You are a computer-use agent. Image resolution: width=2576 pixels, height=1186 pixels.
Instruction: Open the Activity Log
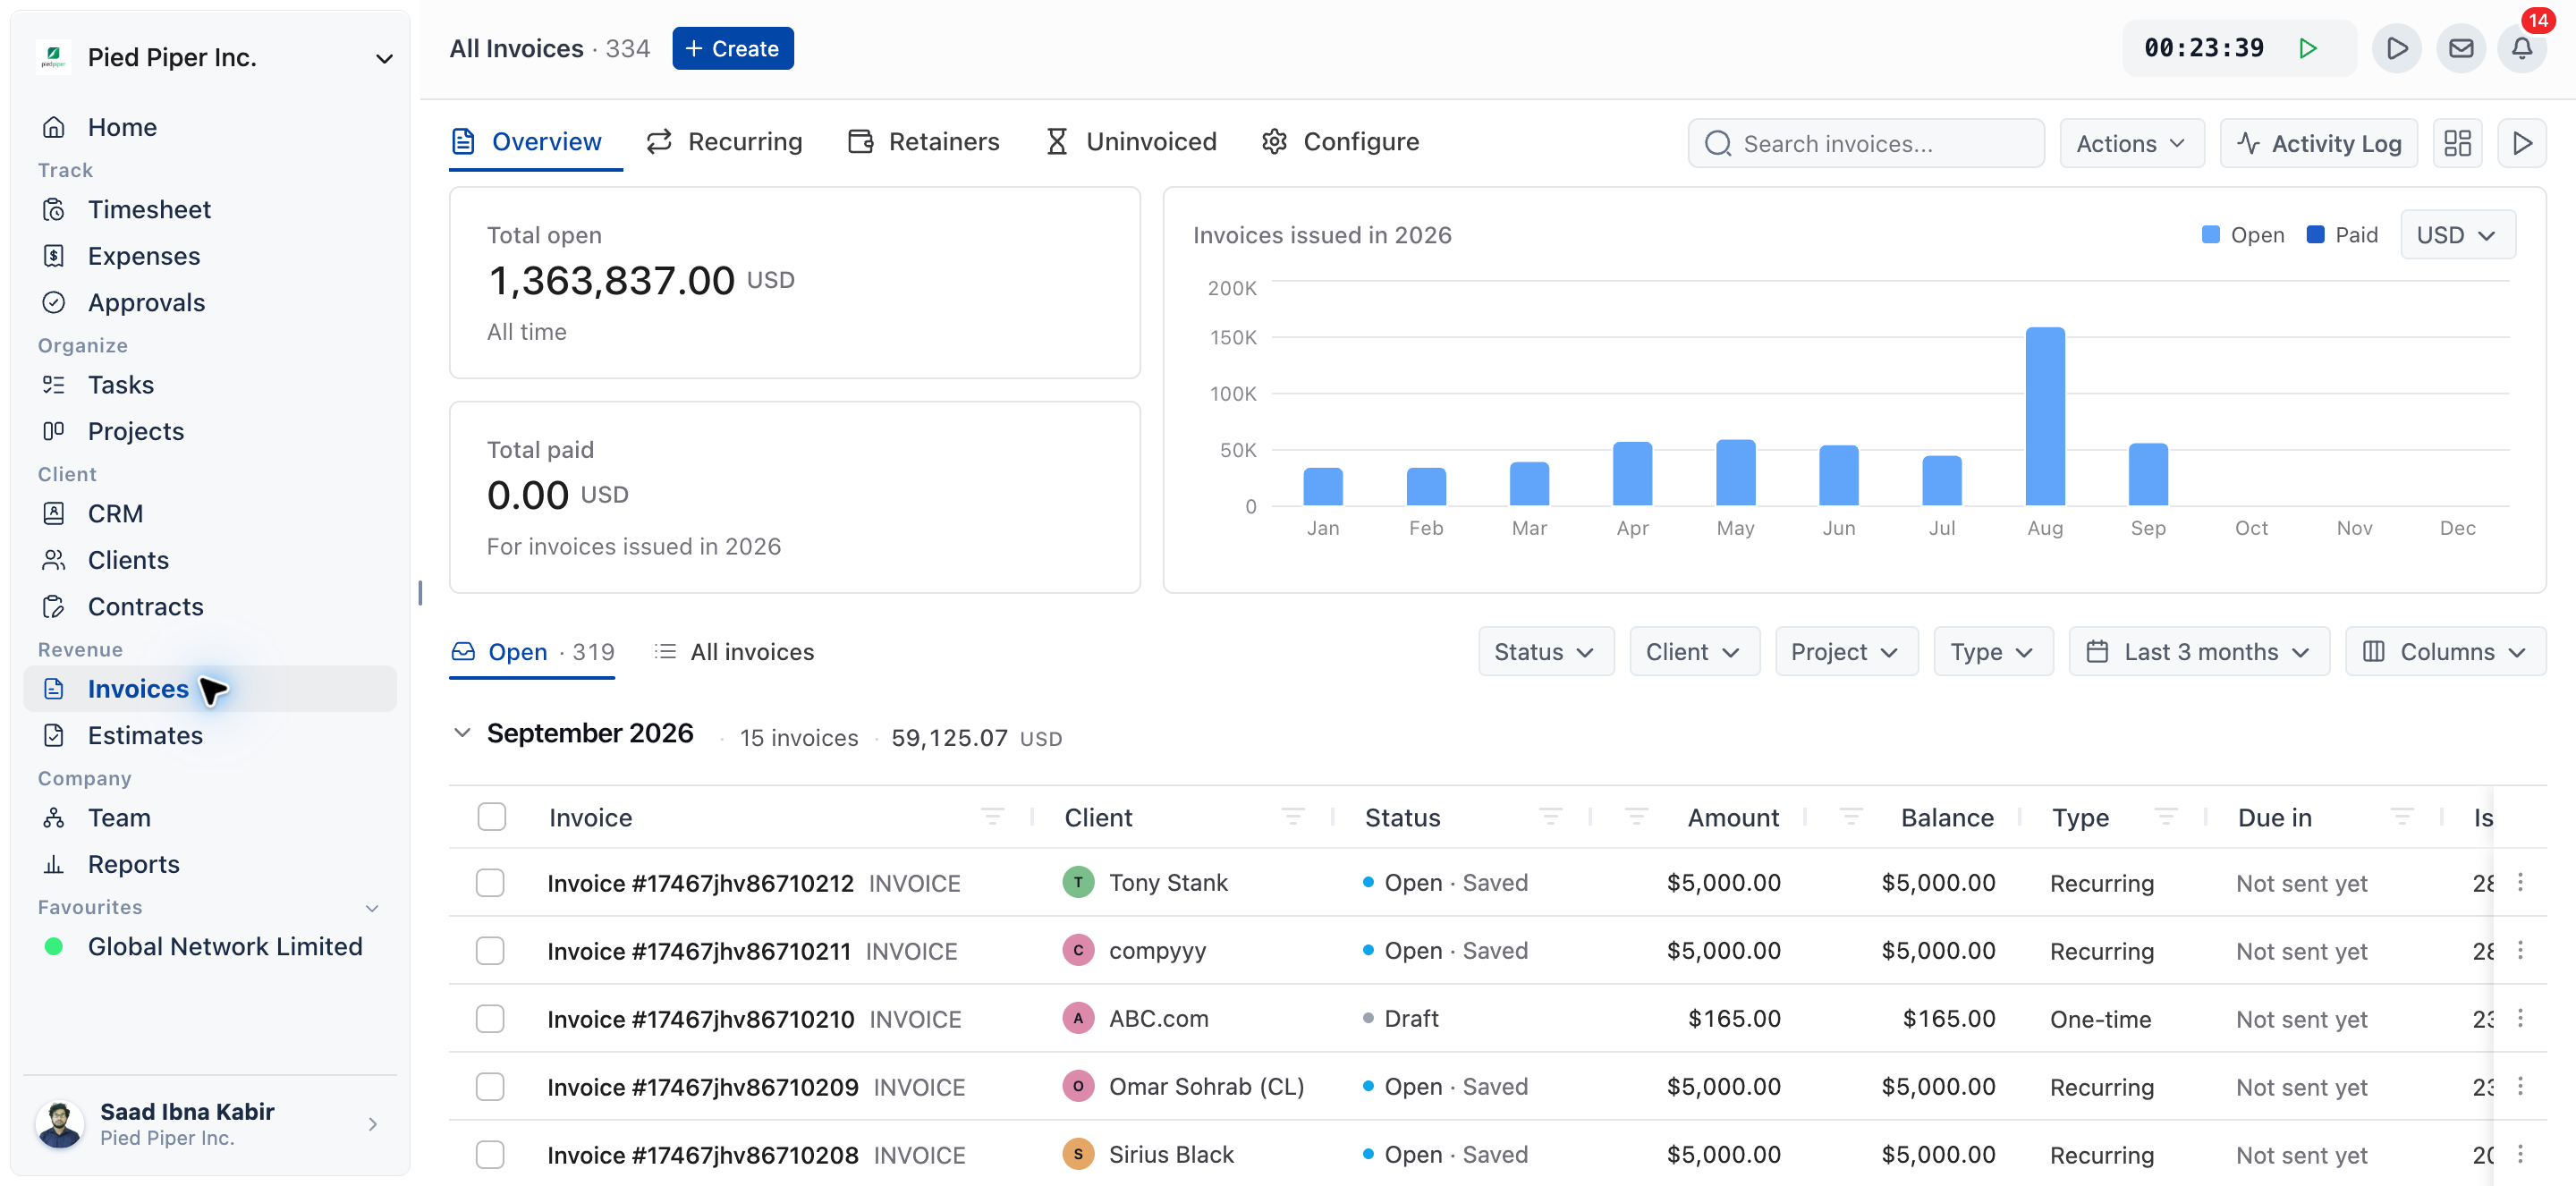point(2318,143)
